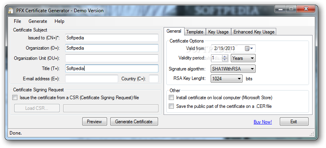Open the File menu
The image size is (326, 148).
pyautogui.click(x=17, y=21)
